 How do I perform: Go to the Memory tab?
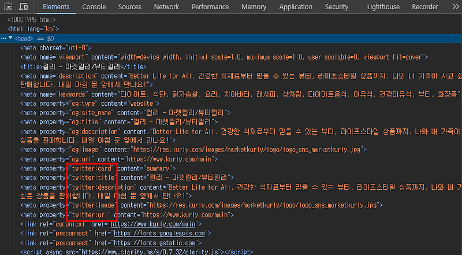tap(254, 7)
